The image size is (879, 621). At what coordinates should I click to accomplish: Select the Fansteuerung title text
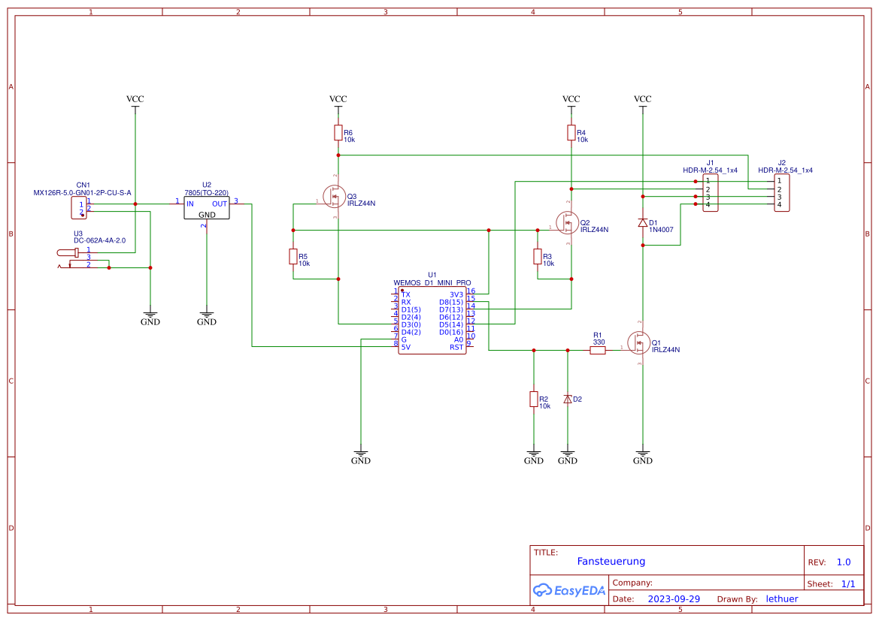click(x=611, y=561)
